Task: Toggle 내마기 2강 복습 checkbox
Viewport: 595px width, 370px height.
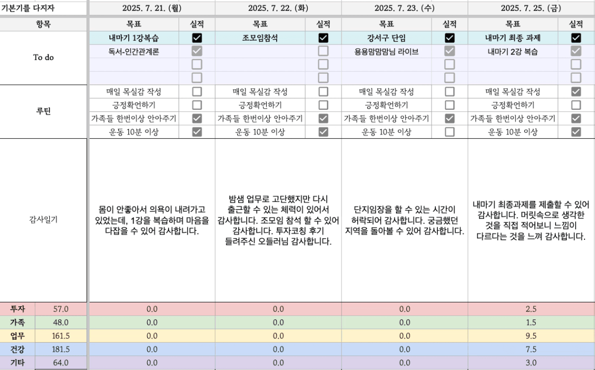Action: point(576,51)
